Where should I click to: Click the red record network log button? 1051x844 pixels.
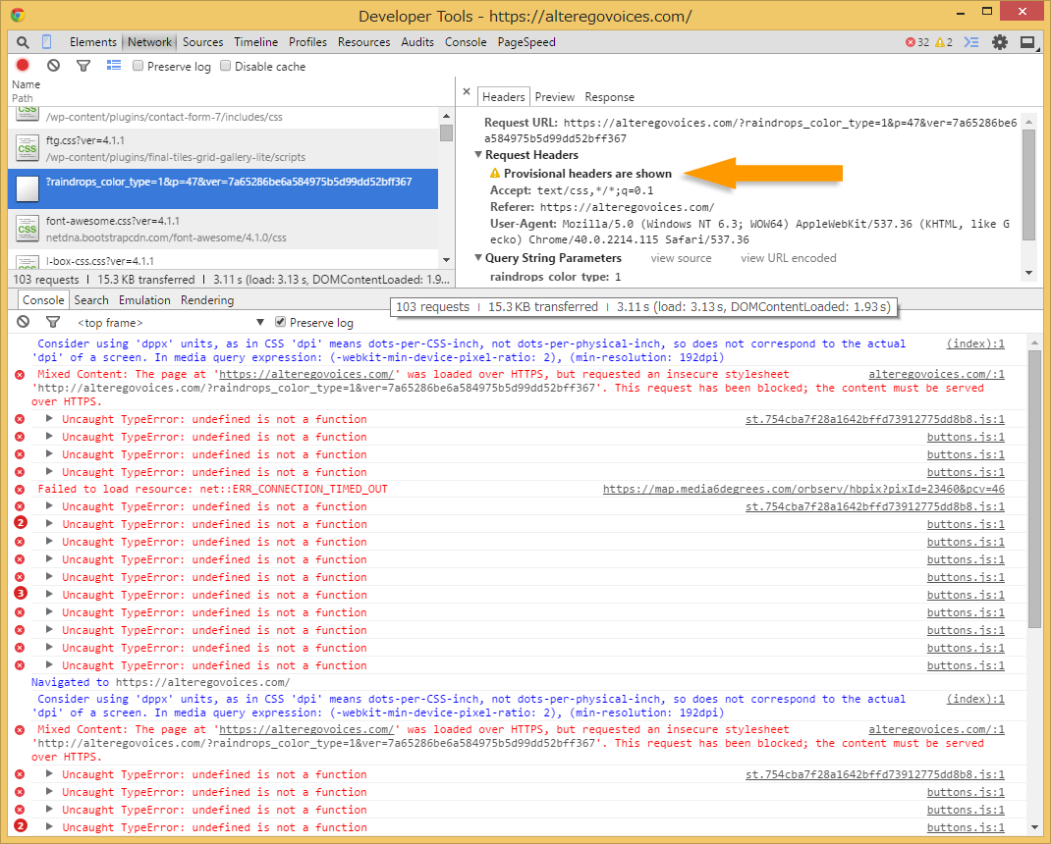pos(23,65)
